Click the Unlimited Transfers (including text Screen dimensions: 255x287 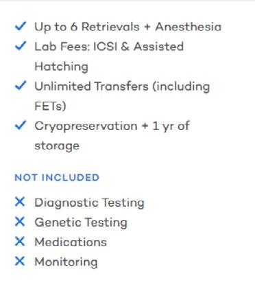122,87
